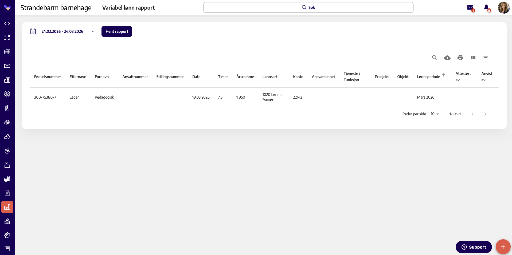This screenshot has width=512, height=255.
Task: Click the Hent rapport button
Action: point(117,31)
